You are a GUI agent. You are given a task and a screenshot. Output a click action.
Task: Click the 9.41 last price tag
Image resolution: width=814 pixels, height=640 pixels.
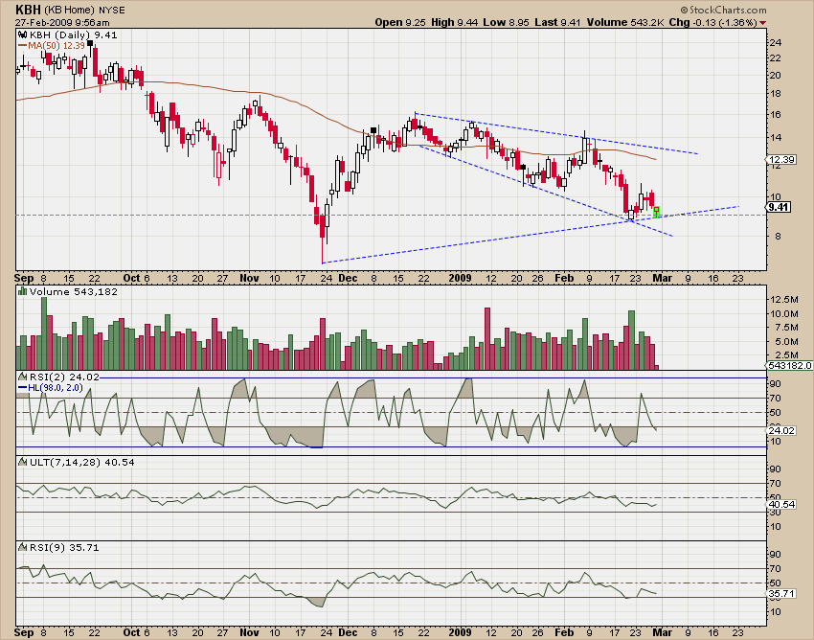click(779, 207)
